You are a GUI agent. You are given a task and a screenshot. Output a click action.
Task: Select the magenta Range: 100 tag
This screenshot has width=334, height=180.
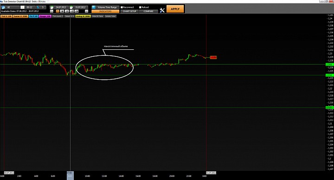tap(45, 16)
